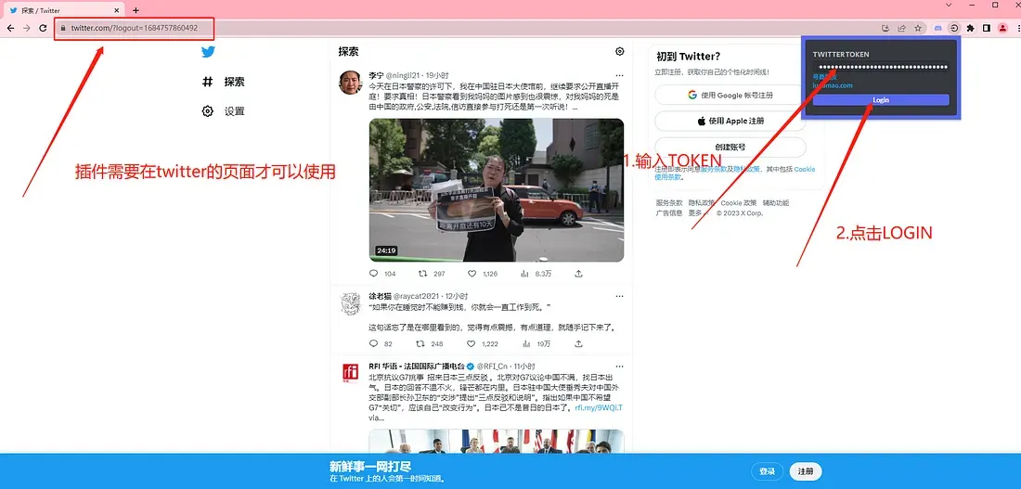Click 登录 in the bottom banner
The width and height of the screenshot is (1021, 489).
[x=767, y=471]
